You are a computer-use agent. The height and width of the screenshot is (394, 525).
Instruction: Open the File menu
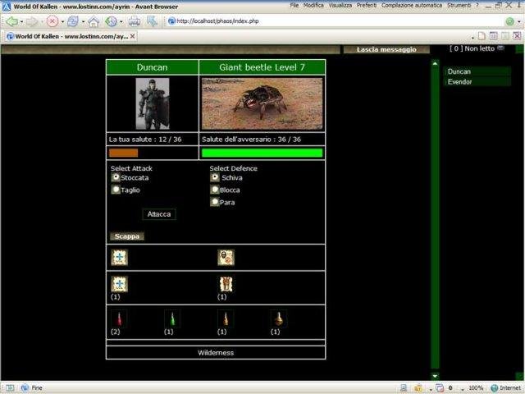pos(294,6)
